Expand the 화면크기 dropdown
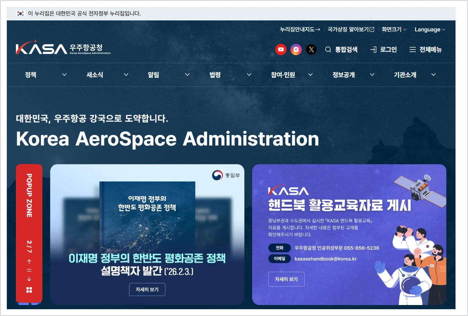 394,29
